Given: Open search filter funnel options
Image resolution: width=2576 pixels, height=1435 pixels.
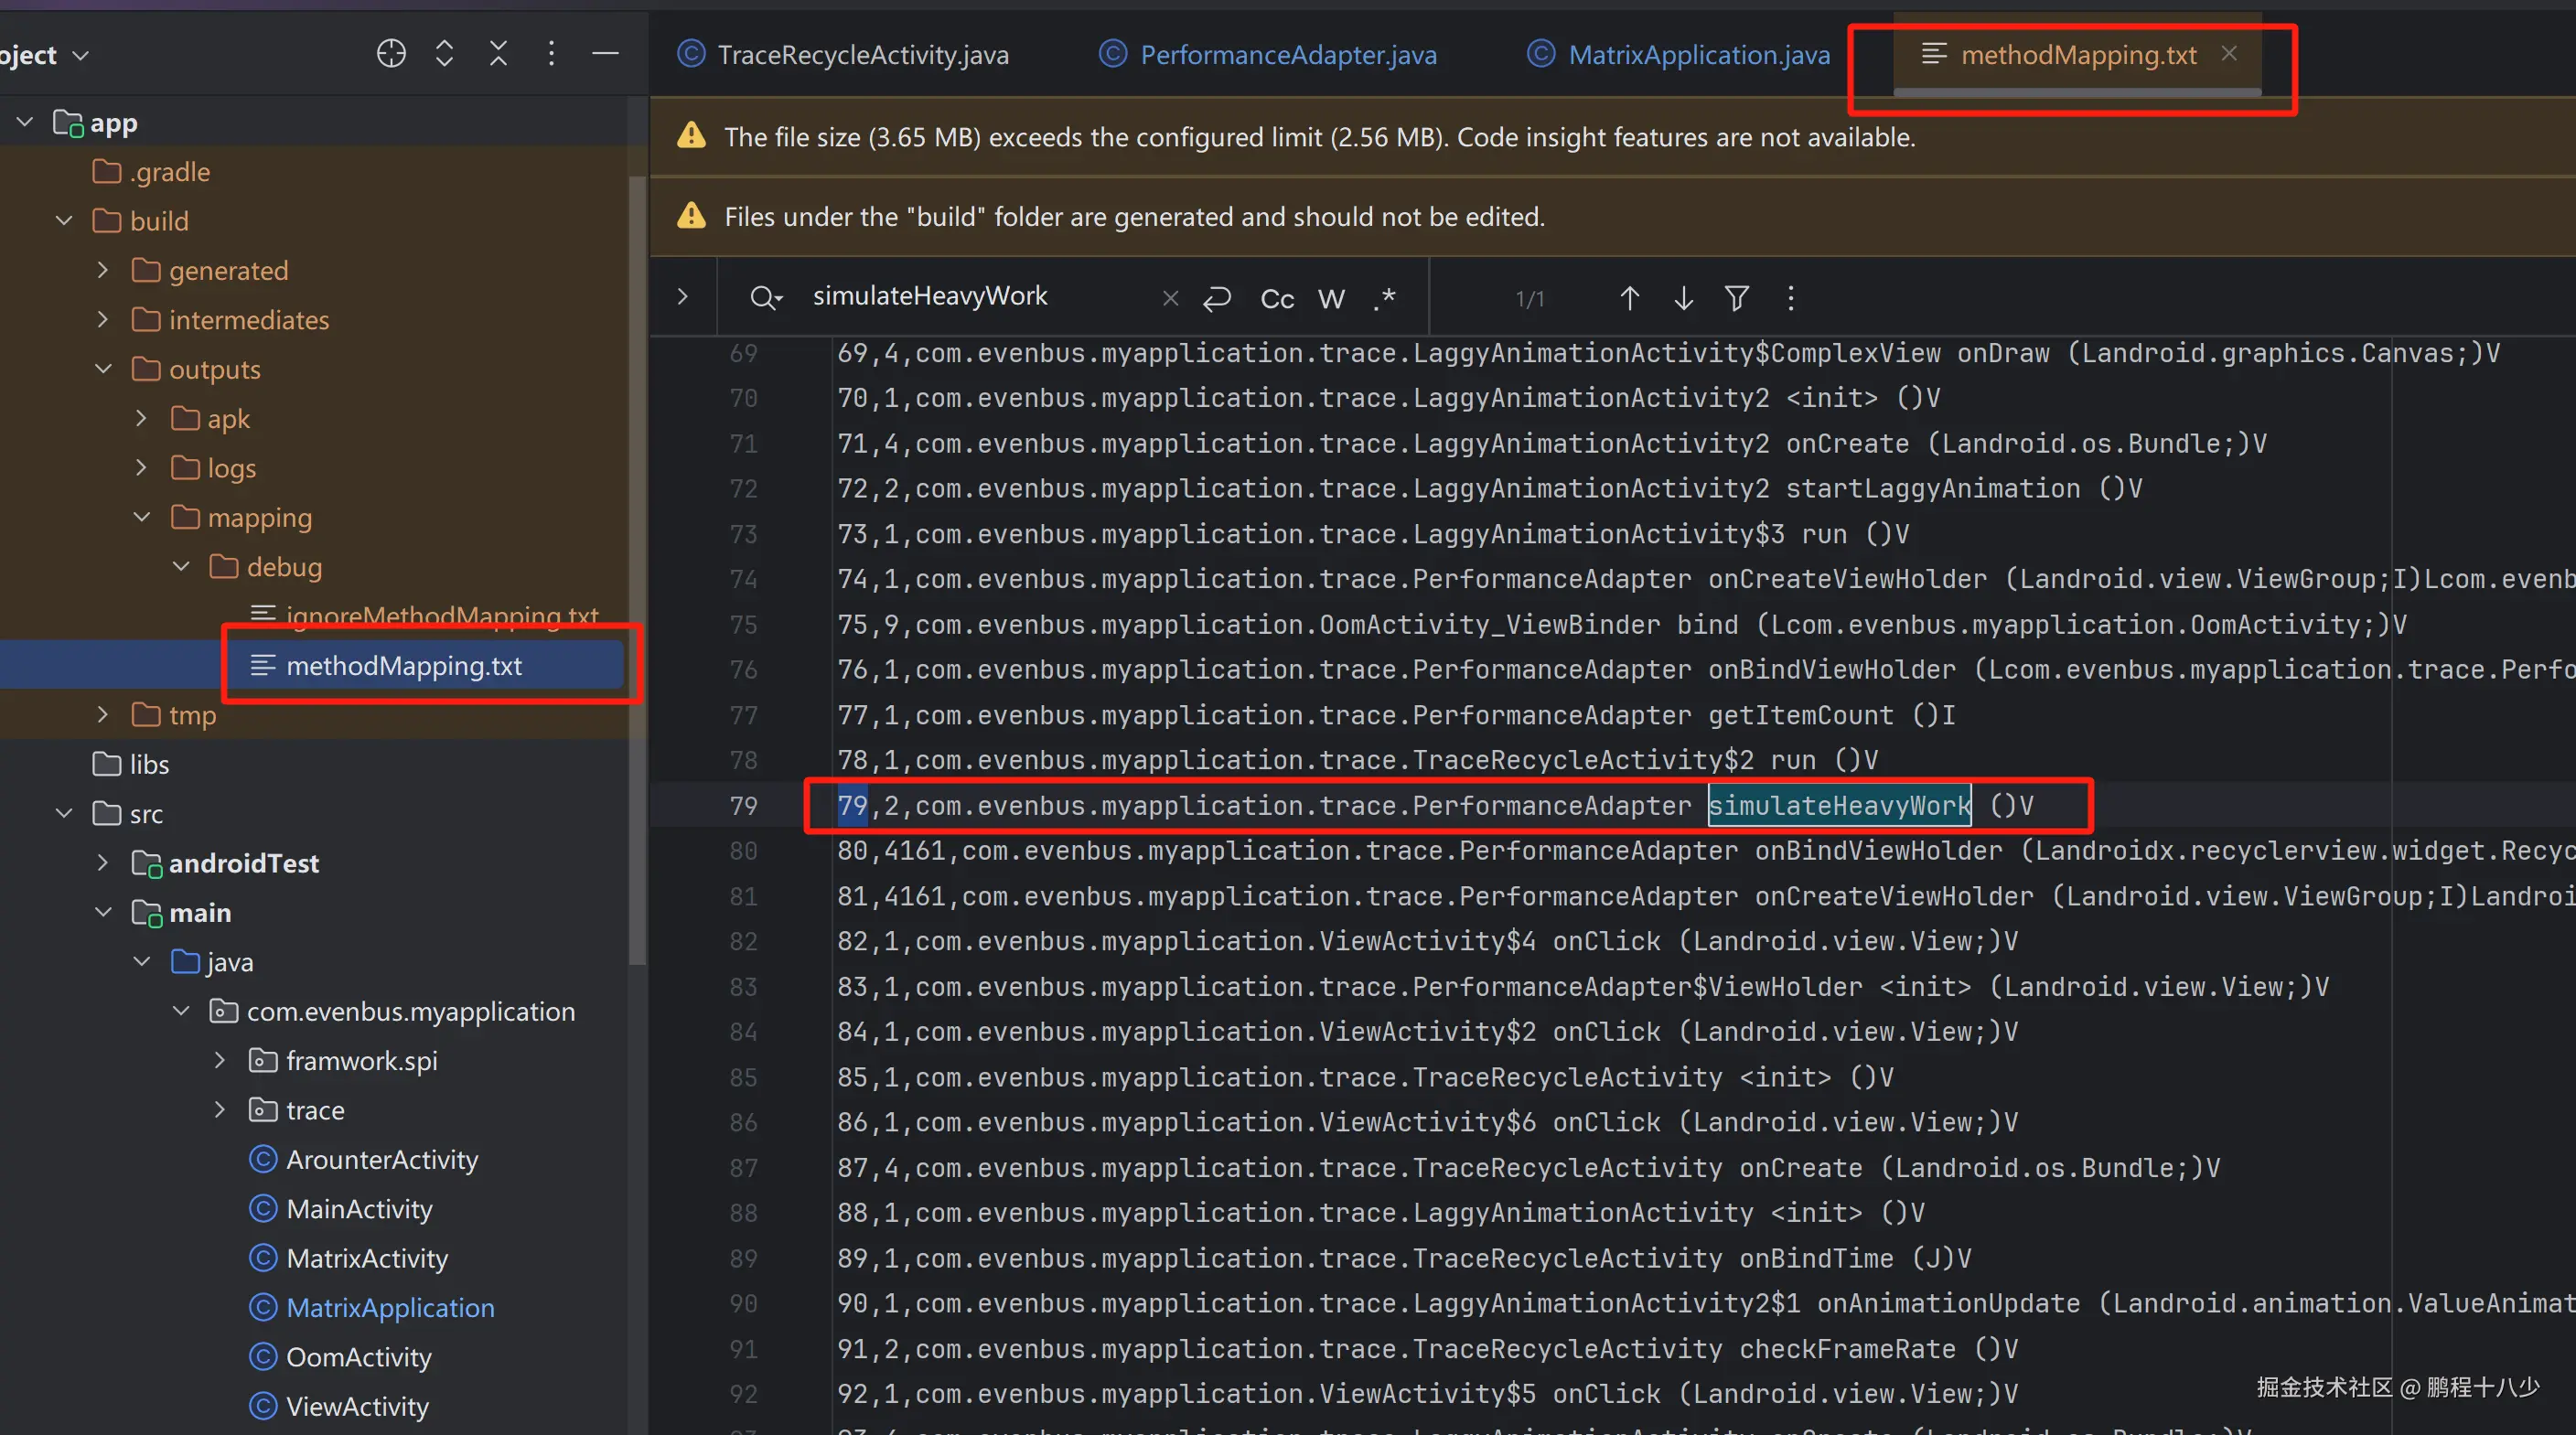Looking at the screenshot, I should [x=1737, y=298].
